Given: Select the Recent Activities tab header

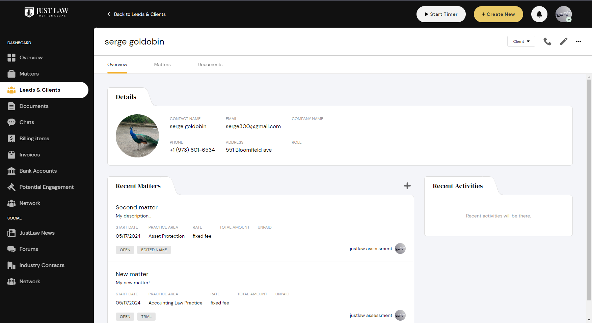Looking at the screenshot, I should click(x=458, y=186).
